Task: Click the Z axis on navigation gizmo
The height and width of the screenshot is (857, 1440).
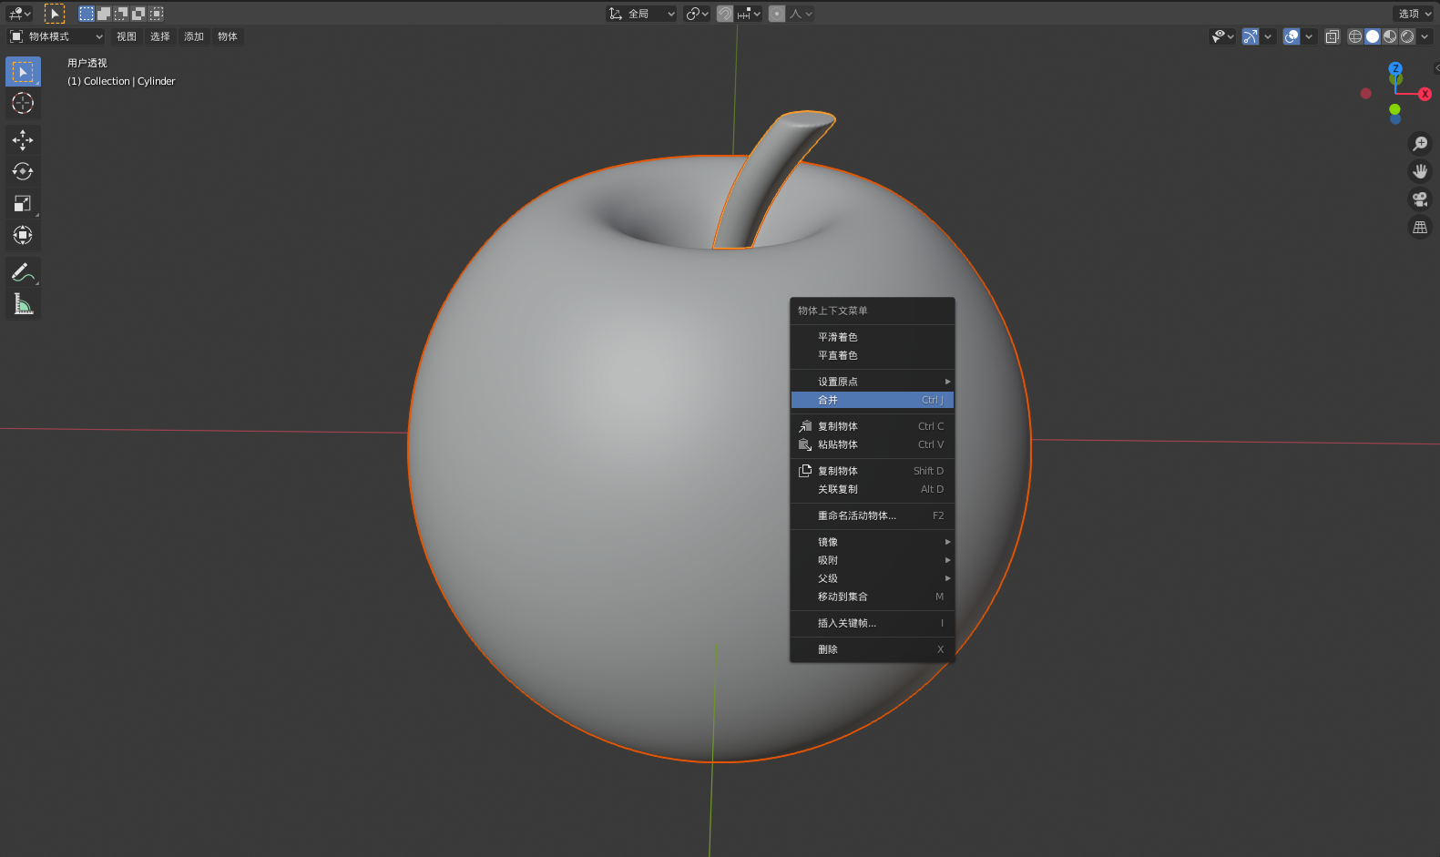Action: (1395, 69)
